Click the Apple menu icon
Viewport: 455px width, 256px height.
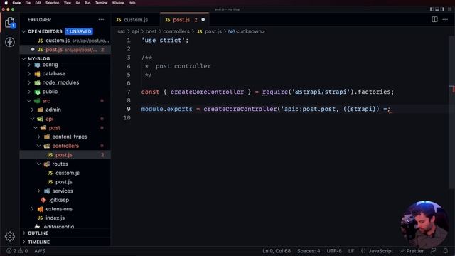(6, 3)
